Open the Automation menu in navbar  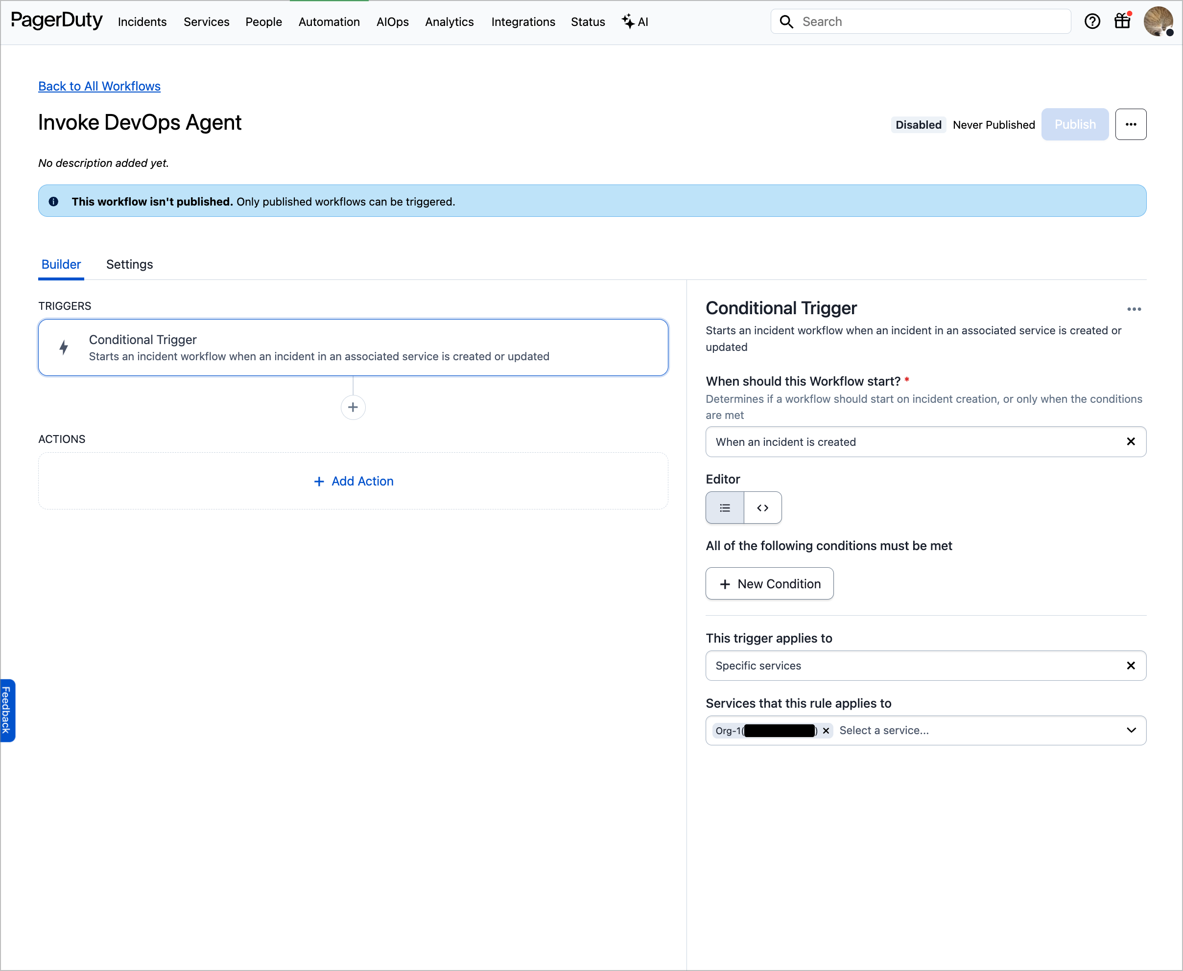(x=329, y=22)
